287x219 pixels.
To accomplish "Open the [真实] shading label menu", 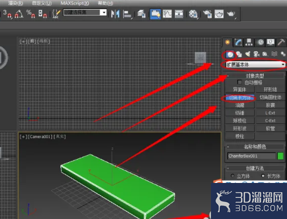I will coord(59,137).
